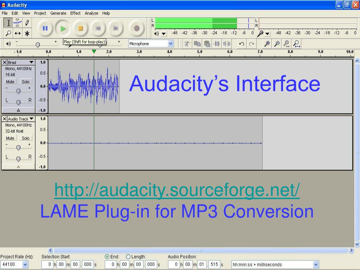The width and height of the screenshot is (360, 270).
Task: Select the Length radio button
Action: point(128,257)
